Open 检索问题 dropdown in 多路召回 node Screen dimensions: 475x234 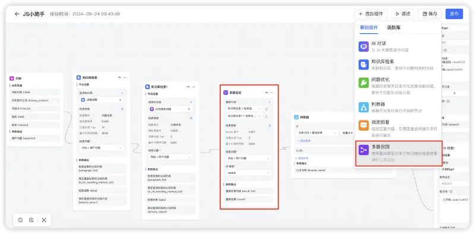248,158
